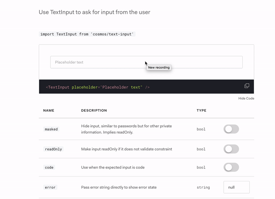The height and width of the screenshot is (199, 275).
Task: Select the masked prop name label
Action: tap(51, 129)
